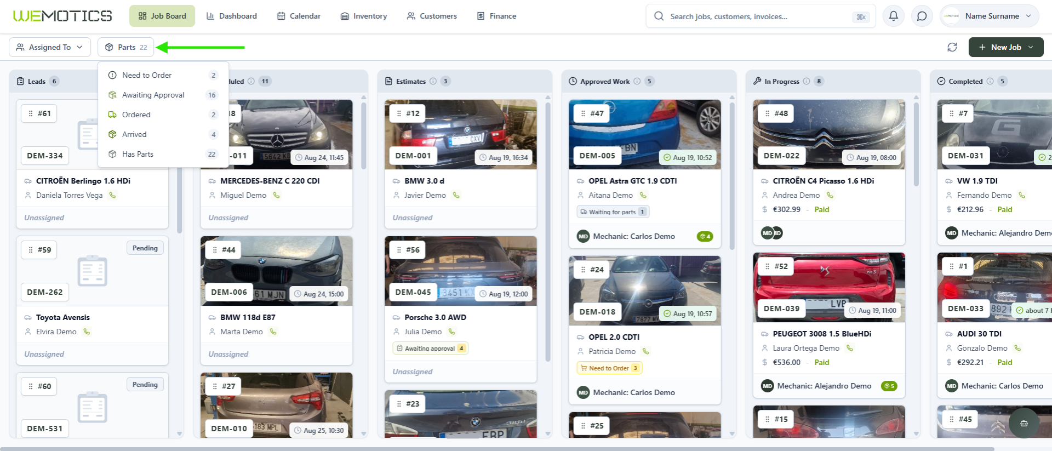Image resolution: width=1052 pixels, height=451 pixels.
Task: Expand the New Job dropdown arrow
Action: [1031, 47]
